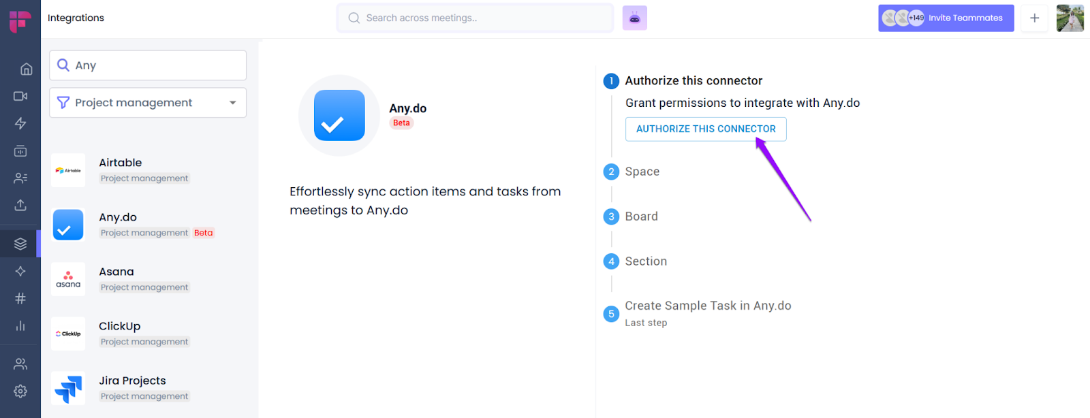Image resolution: width=1090 pixels, height=418 pixels.
Task: Click the funnel filter icon
Action: point(63,103)
